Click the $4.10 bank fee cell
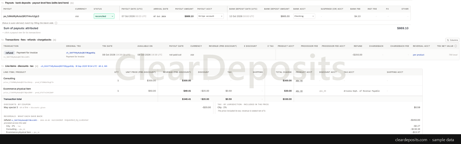 tap(357, 16)
